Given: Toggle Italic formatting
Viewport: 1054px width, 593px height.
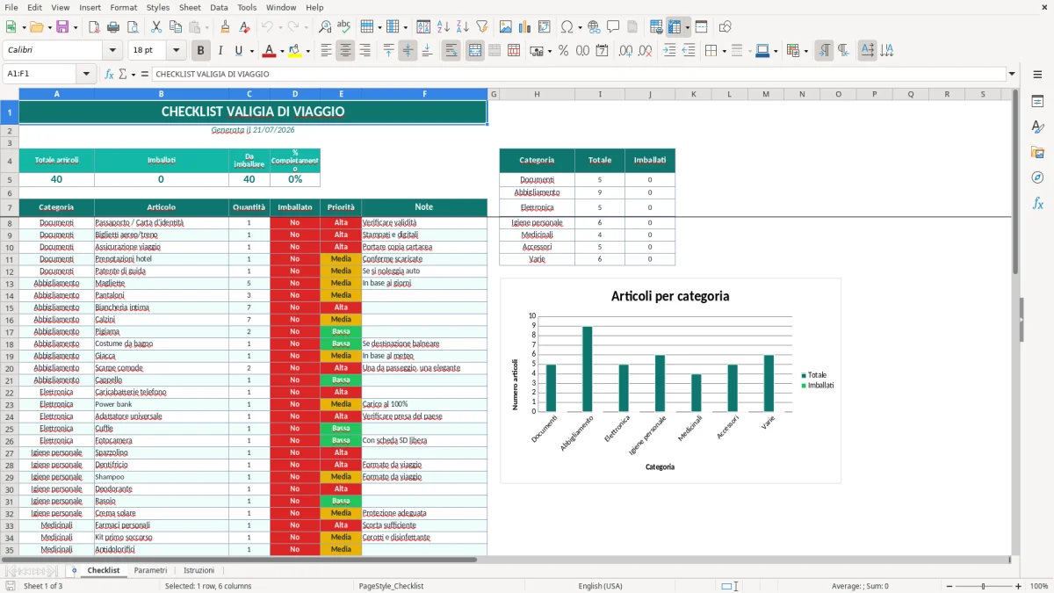Looking at the screenshot, I should [220, 51].
